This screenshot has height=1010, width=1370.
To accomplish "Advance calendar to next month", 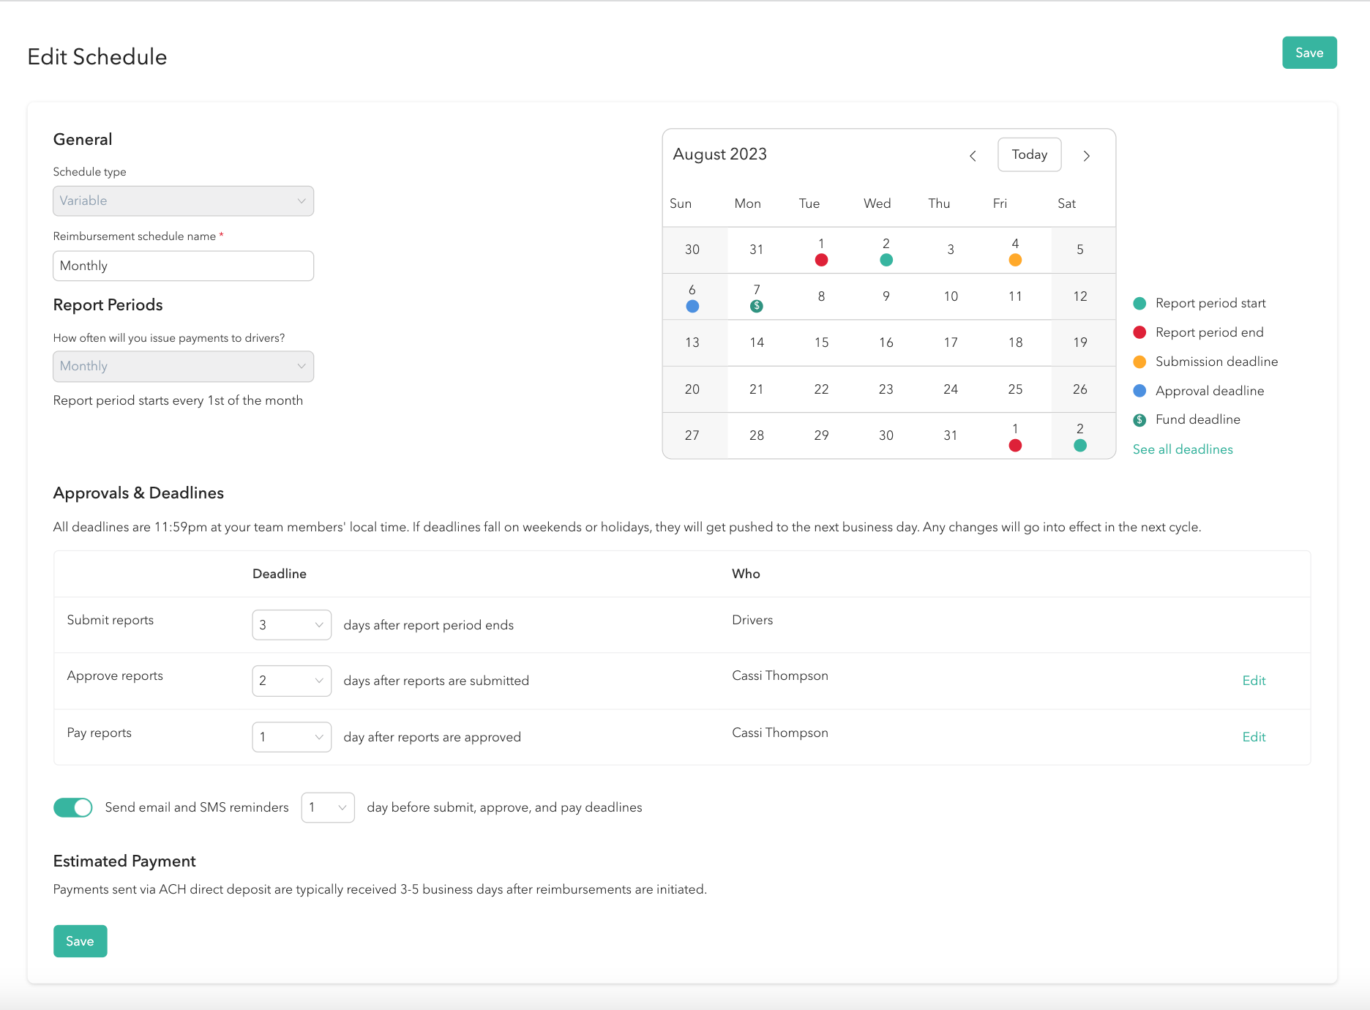I will (x=1087, y=156).
